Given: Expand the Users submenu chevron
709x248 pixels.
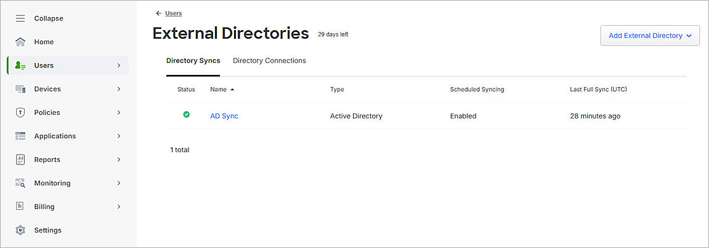Looking at the screenshot, I should point(119,66).
